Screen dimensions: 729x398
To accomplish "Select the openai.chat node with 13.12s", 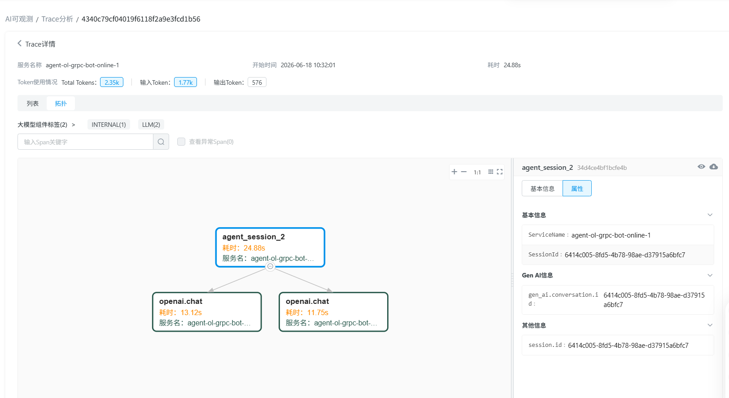I will click(x=207, y=312).
